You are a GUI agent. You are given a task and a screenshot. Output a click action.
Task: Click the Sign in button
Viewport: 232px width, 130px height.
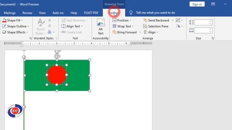[197, 4]
